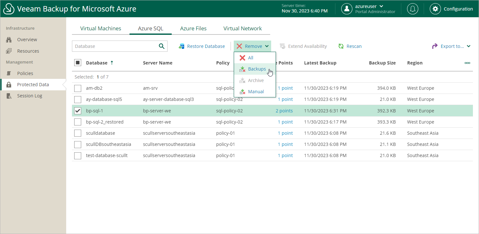Click the Configuration gear icon

435,9
